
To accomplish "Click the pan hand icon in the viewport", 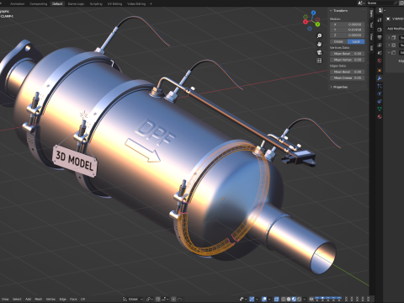I will (x=319, y=44).
